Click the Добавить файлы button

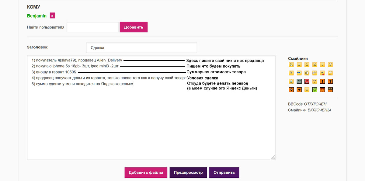(x=146, y=172)
